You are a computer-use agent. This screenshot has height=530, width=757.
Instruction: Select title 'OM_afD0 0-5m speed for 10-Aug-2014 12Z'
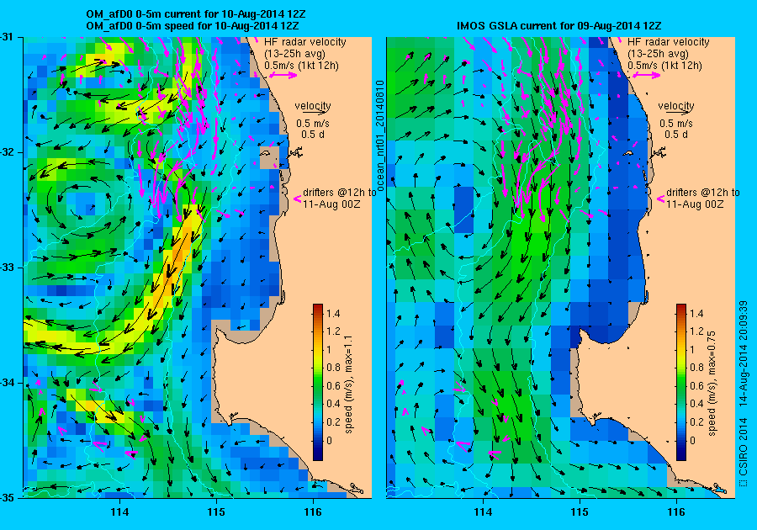192,25
